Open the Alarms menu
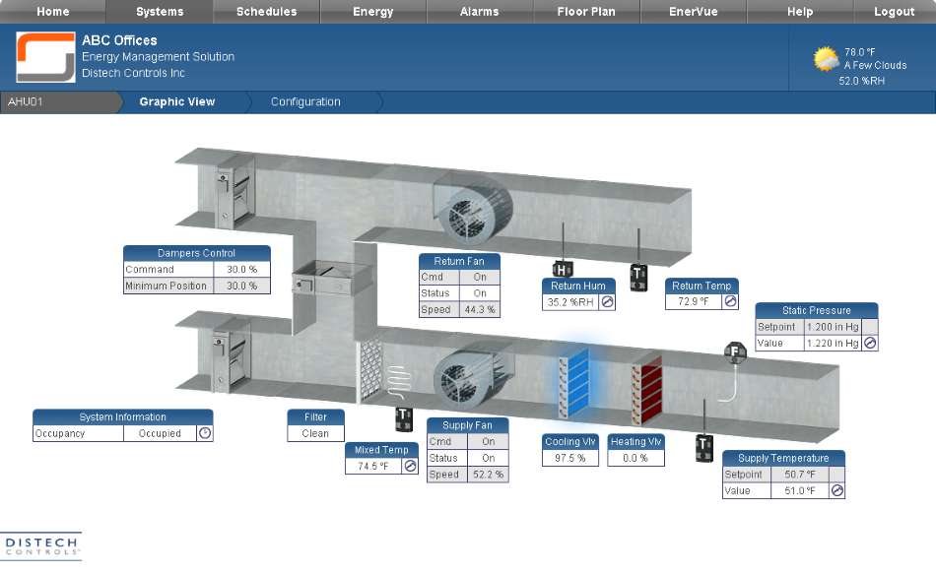 point(480,12)
